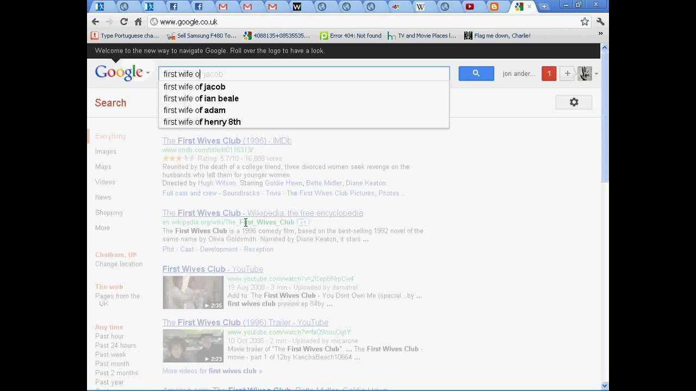Show hidden bookmarks with the chevron

point(600,34)
